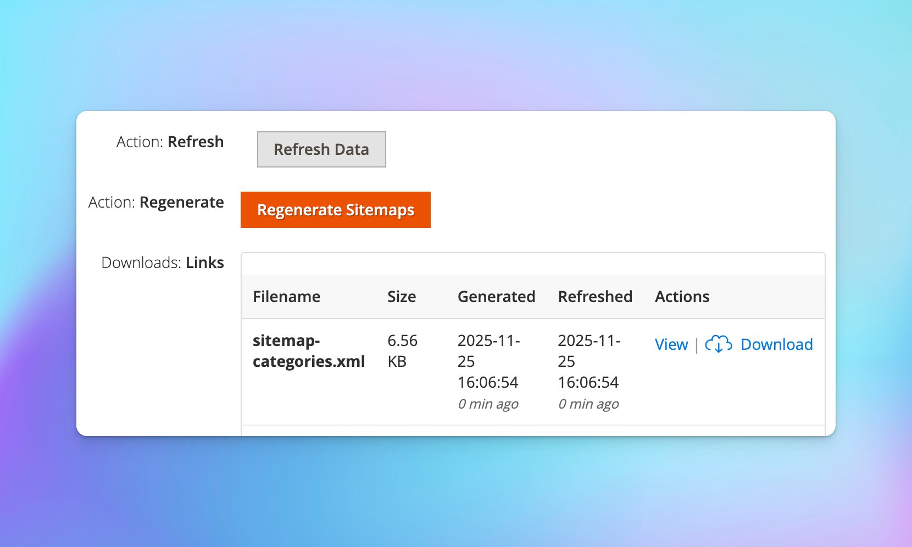The image size is (912, 547).
Task: Click the "Action: Refresh" label
Action: pos(170,142)
